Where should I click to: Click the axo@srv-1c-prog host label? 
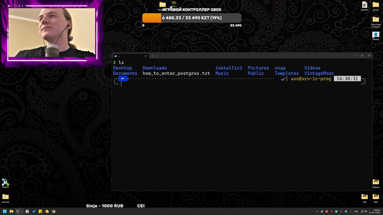point(311,79)
